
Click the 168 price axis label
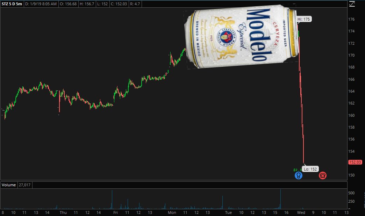tap(351, 67)
